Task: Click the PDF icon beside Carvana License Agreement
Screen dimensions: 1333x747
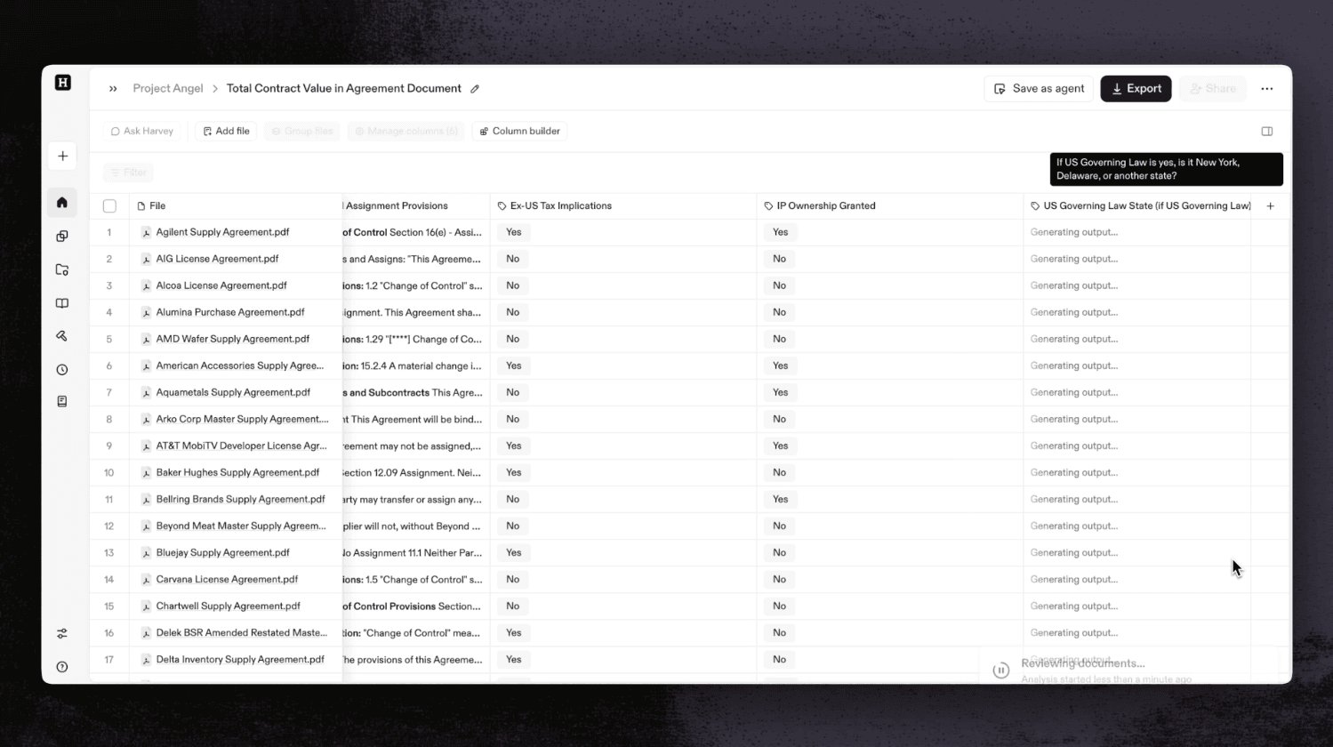Action: (x=146, y=580)
